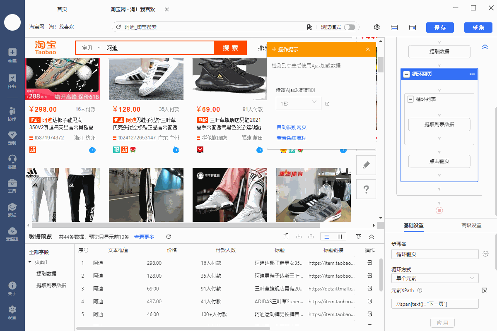Open 新建 in the left sidebar
The width and height of the screenshot is (497, 331).
[x=12, y=55]
